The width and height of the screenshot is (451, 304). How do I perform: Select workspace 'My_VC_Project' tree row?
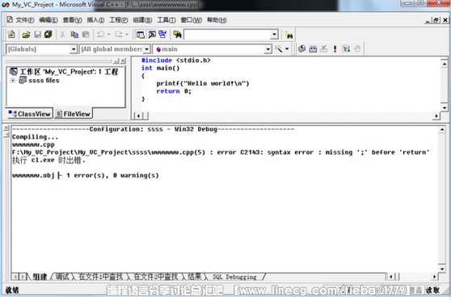(64, 72)
